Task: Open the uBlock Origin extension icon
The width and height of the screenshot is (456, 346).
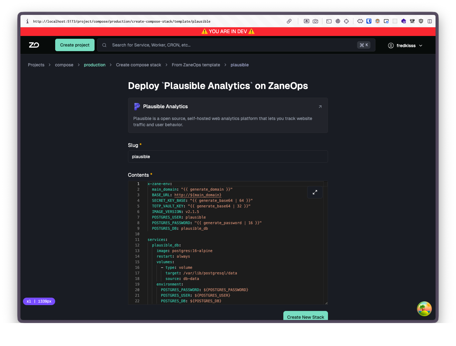Action: pos(421,21)
